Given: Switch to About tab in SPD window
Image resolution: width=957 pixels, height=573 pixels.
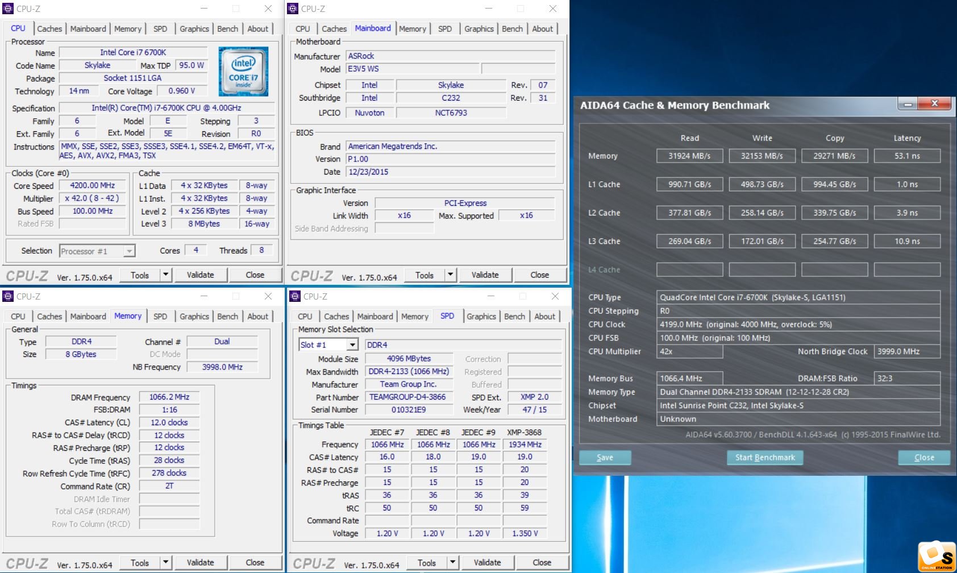Looking at the screenshot, I should pos(544,317).
